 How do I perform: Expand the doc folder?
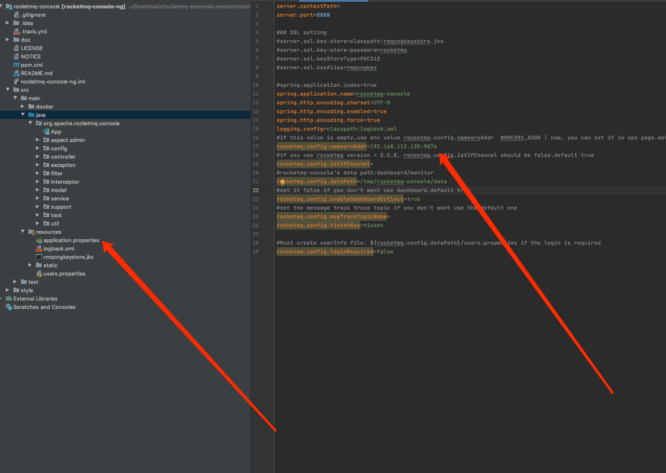click(x=8, y=40)
